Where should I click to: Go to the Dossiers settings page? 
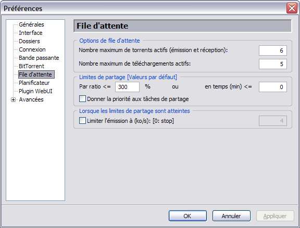point(29,41)
